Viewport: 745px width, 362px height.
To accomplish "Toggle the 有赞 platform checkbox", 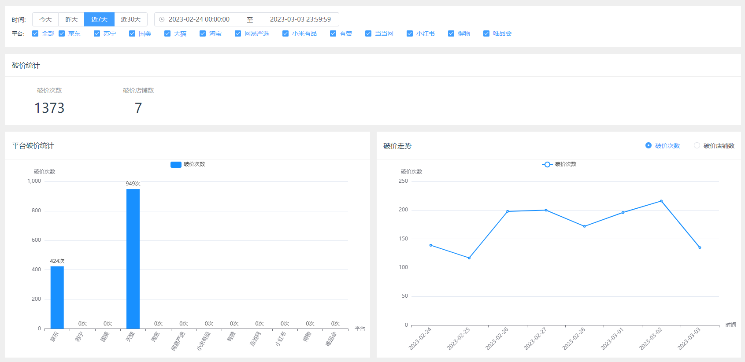I will 333,33.
